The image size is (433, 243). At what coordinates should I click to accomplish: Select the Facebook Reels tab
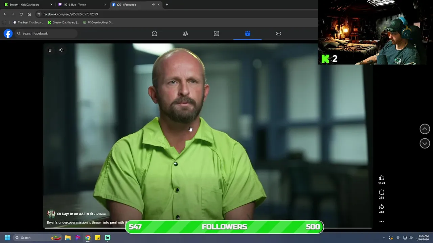pos(248,33)
